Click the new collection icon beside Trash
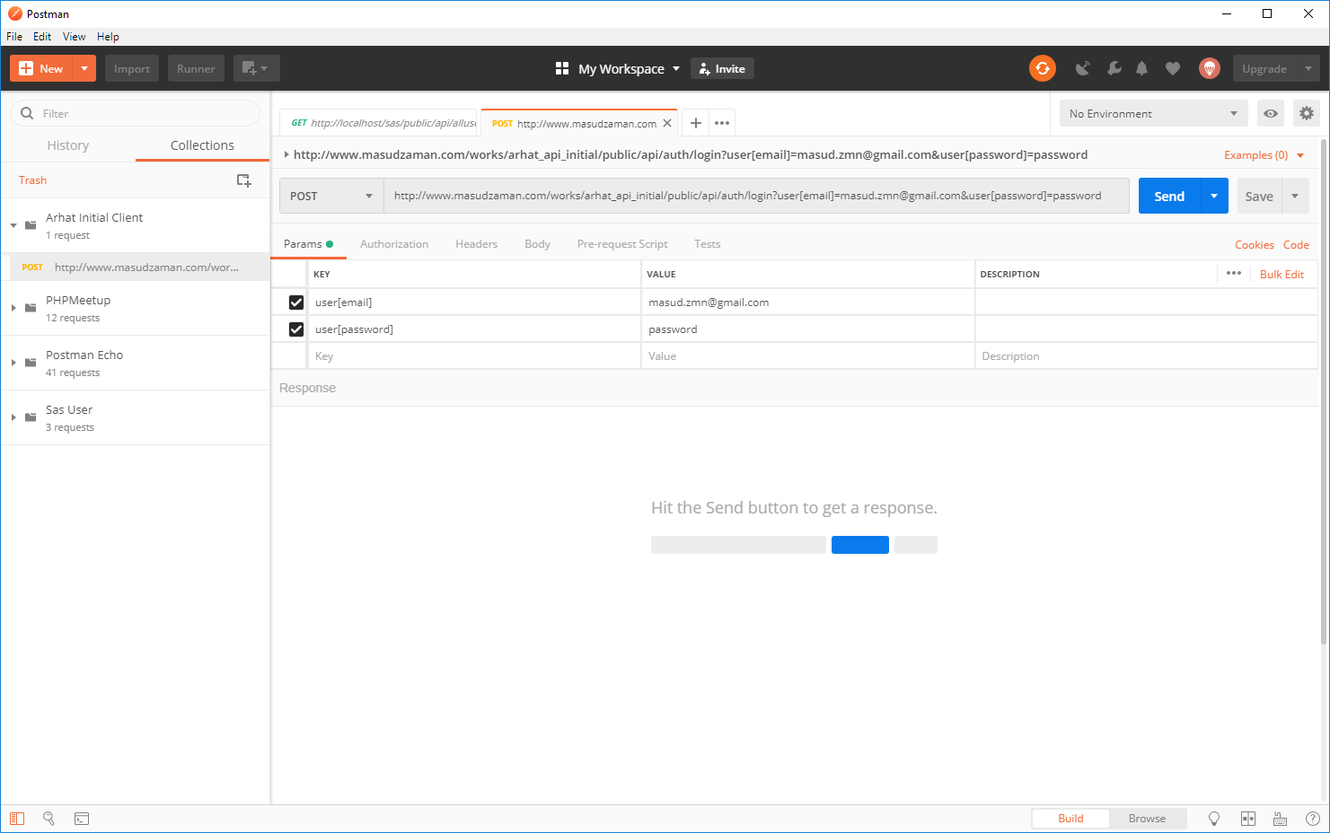The width and height of the screenshot is (1330, 833). click(x=243, y=180)
